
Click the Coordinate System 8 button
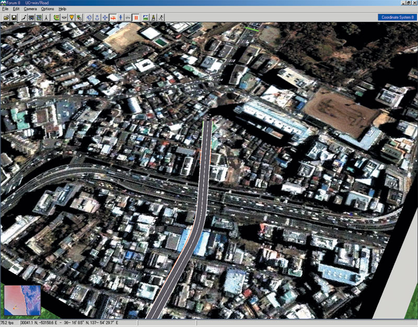[x=397, y=17]
